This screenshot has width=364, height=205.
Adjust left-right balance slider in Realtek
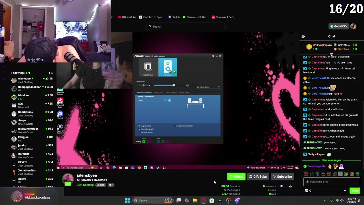point(144,85)
